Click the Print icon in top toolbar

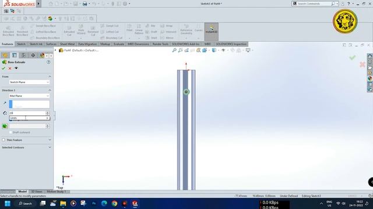pos(85,3)
